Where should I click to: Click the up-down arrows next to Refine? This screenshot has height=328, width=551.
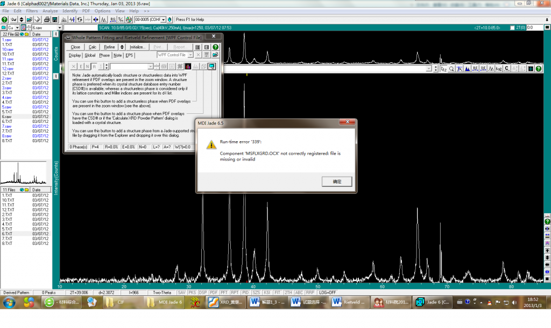pos(122,47)
